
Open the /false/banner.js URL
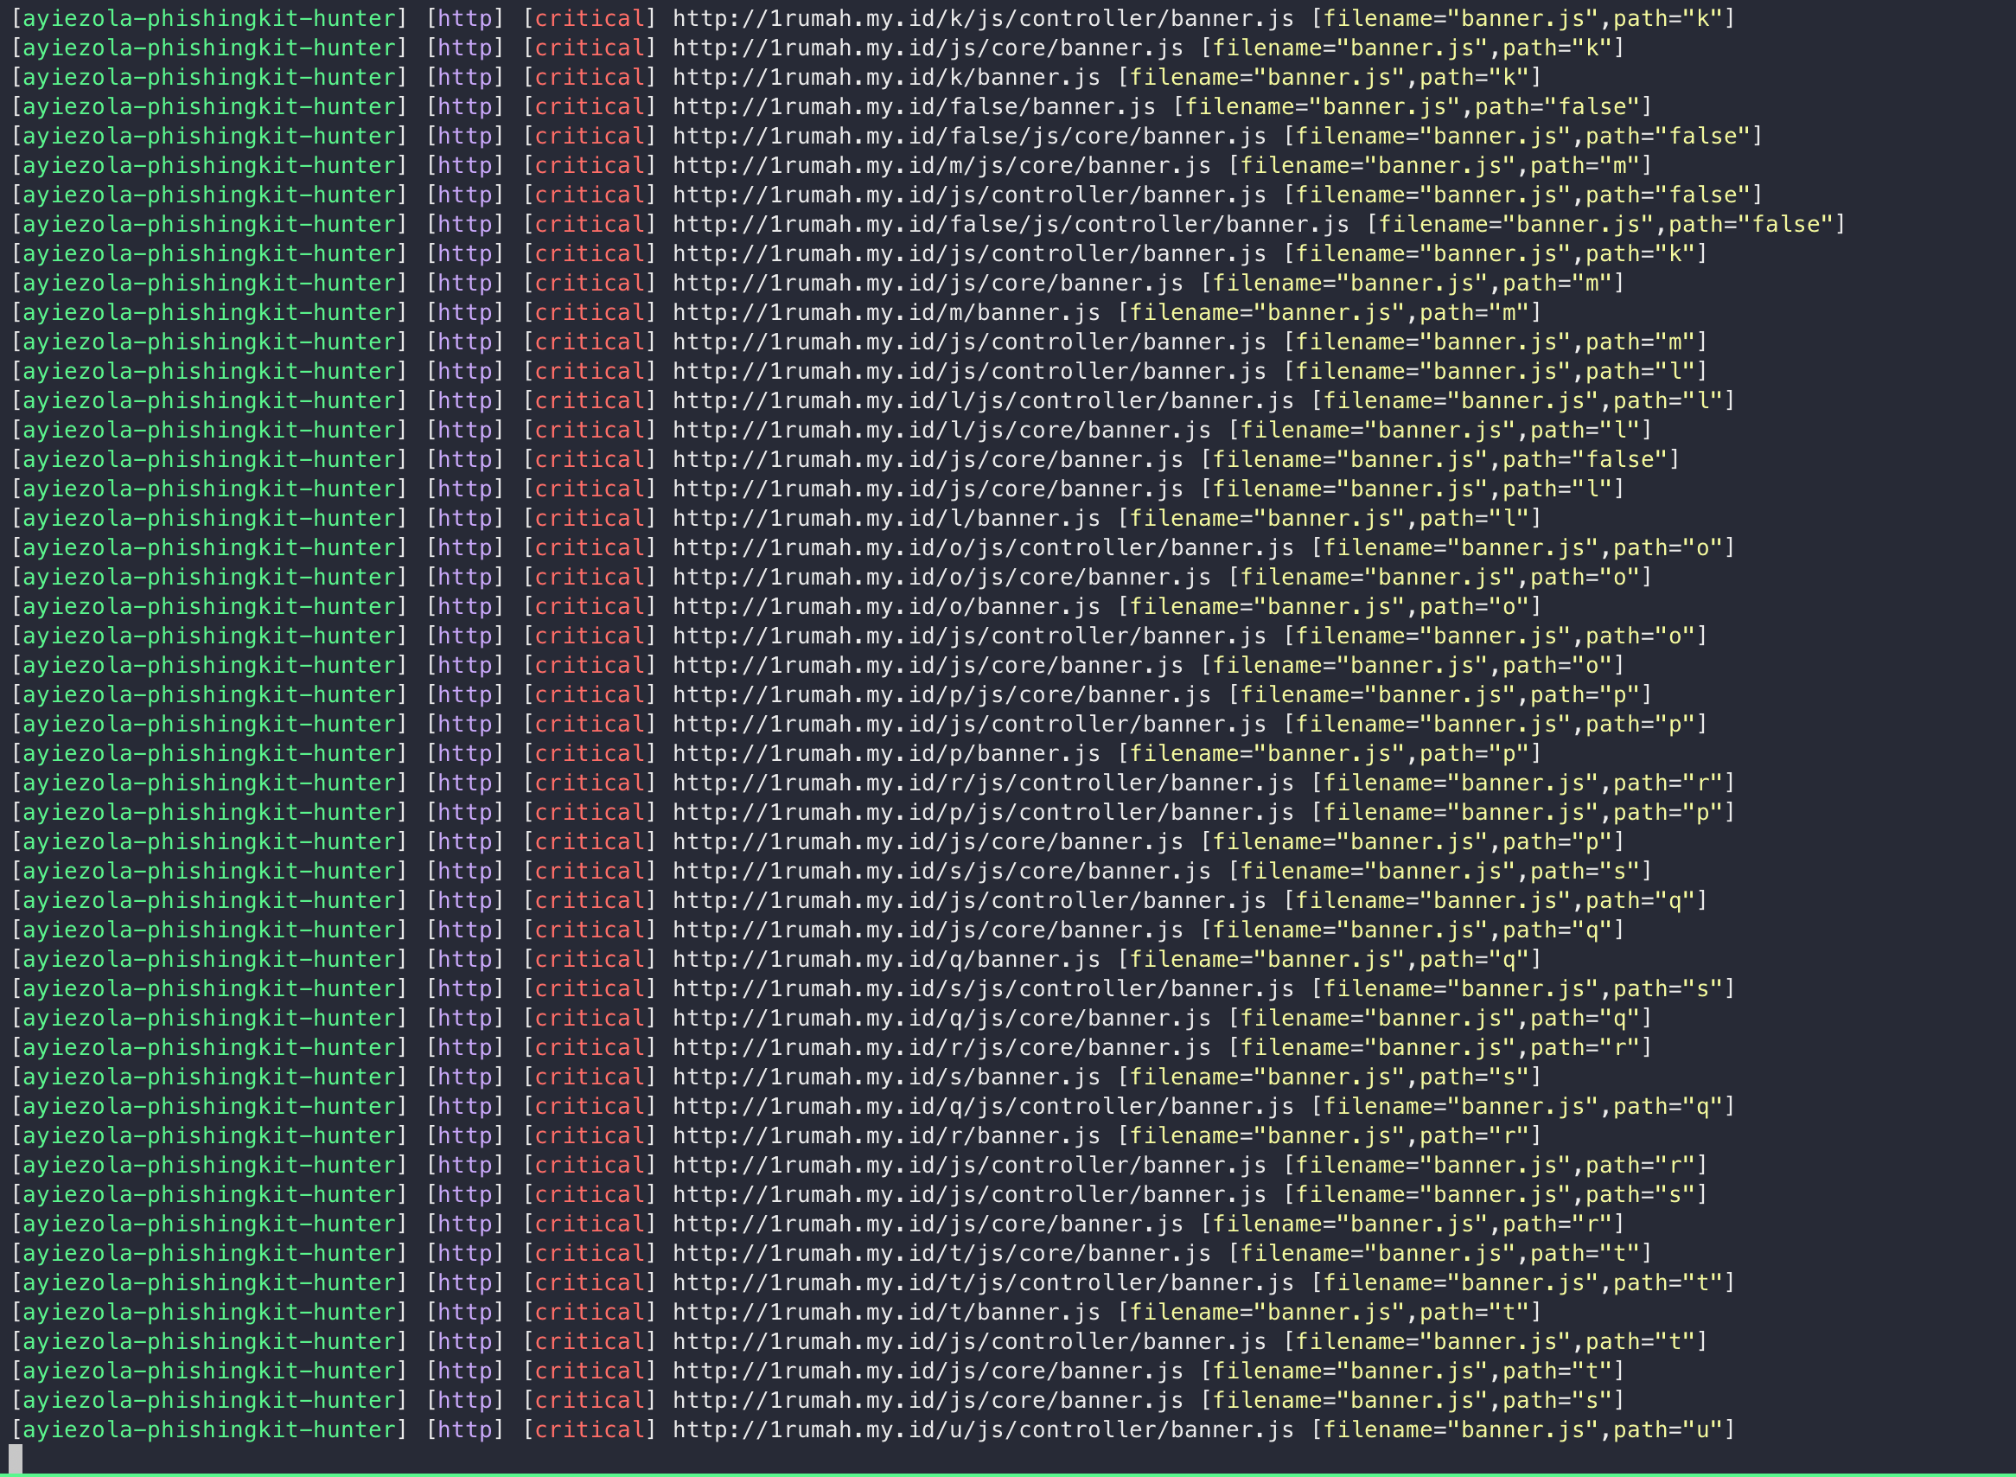tap(913, 106)
